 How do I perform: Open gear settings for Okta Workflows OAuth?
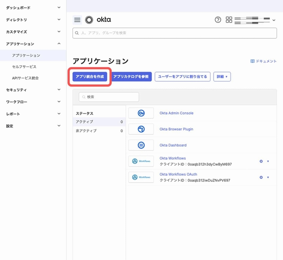click(261, 177)
